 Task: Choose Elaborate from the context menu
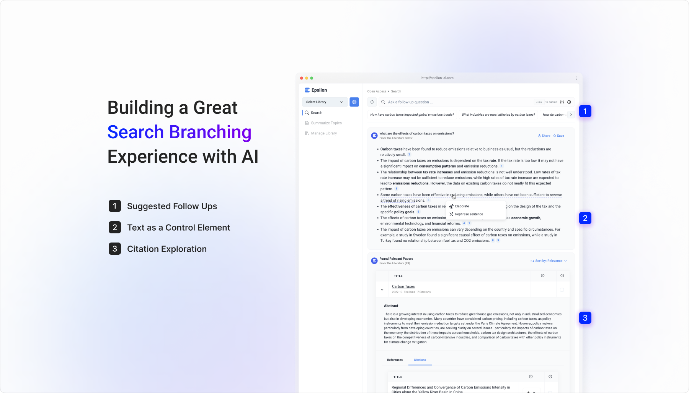pos(462,206)
